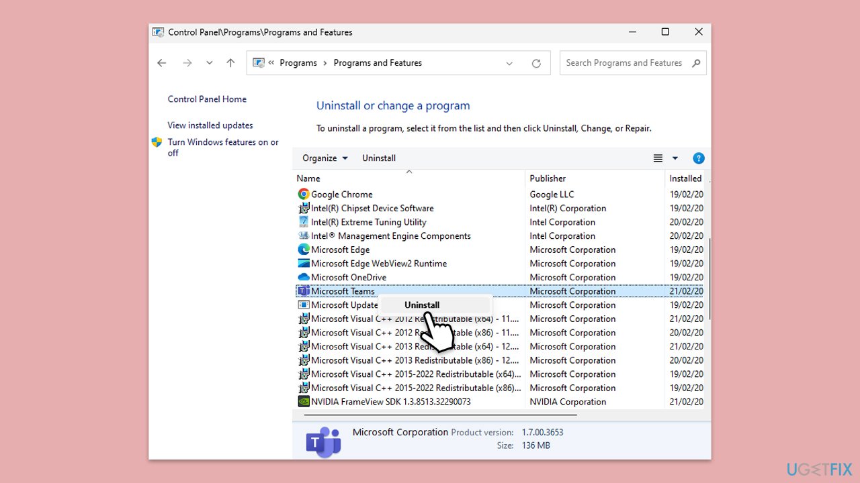Click the Search Programs and Features box
Viewport: 860px width, 483px height.
click(x=623, y=63)
